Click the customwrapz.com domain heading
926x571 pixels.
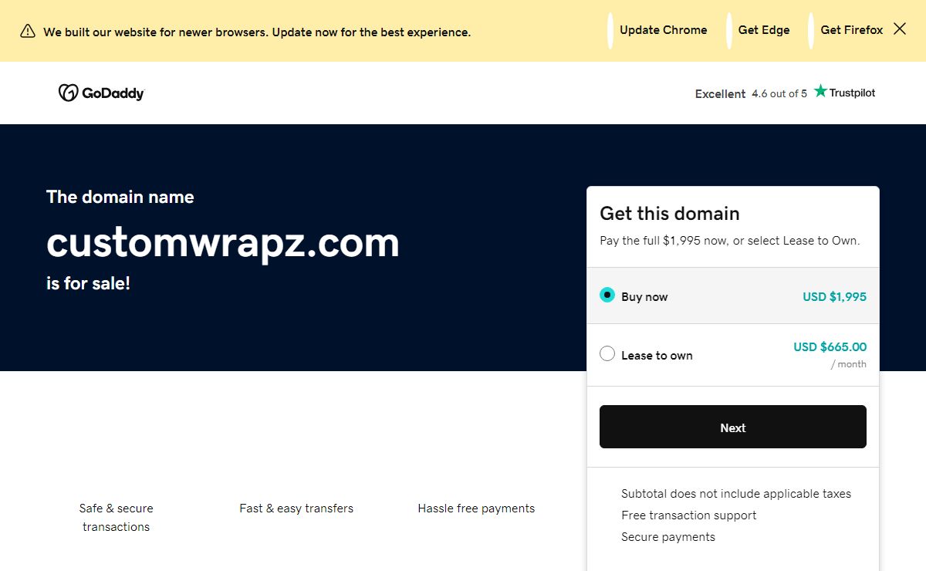[223, 242]
